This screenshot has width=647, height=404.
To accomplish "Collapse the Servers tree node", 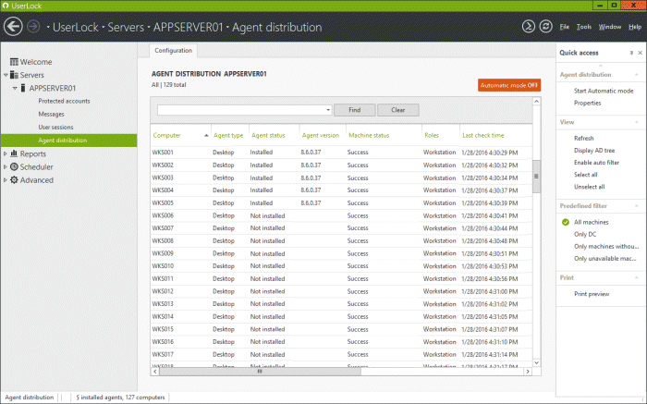I will pos(5,75).
